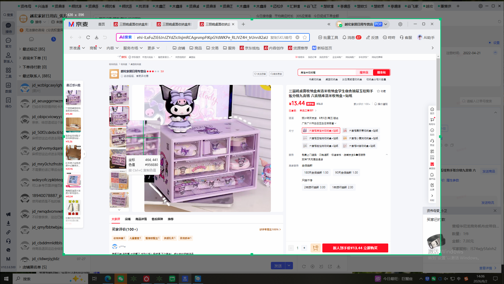The width and height of the screenshot is (504, 284).
Task: Switch to the 大家评 product tab
Action: tap(116, 219)
